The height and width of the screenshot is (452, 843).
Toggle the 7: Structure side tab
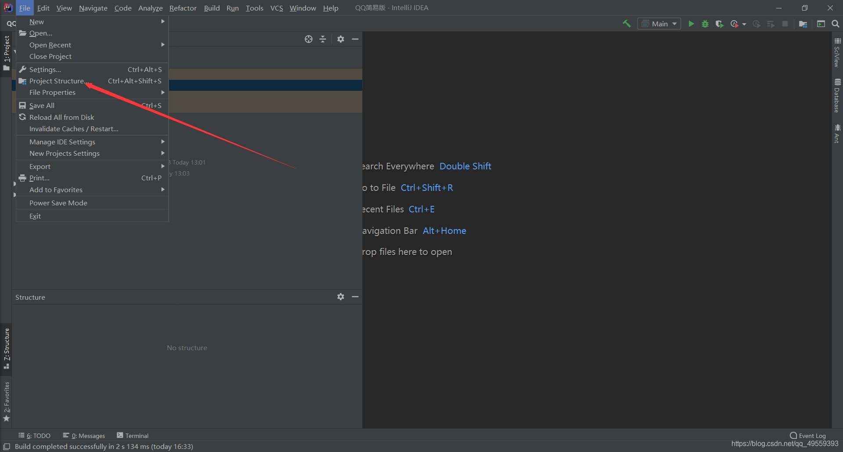[6, 348]
